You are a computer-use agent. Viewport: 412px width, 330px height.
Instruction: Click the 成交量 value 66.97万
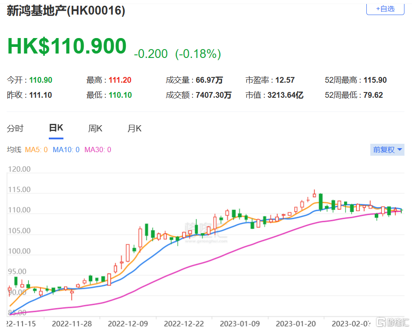pyautogui.click(x=209, y=80)
